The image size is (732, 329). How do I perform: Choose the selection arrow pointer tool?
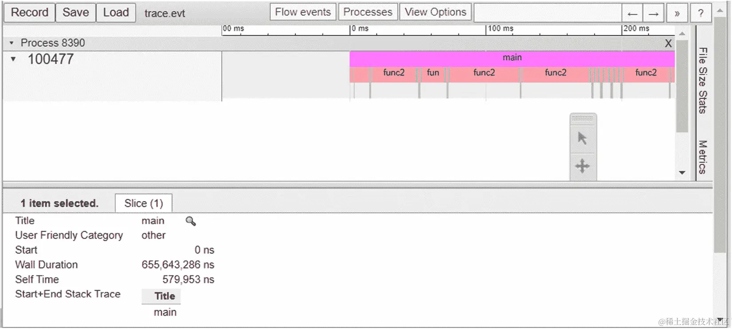[582, 138]
